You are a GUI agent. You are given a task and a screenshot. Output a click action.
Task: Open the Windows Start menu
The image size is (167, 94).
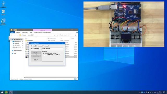coord(2,92)
